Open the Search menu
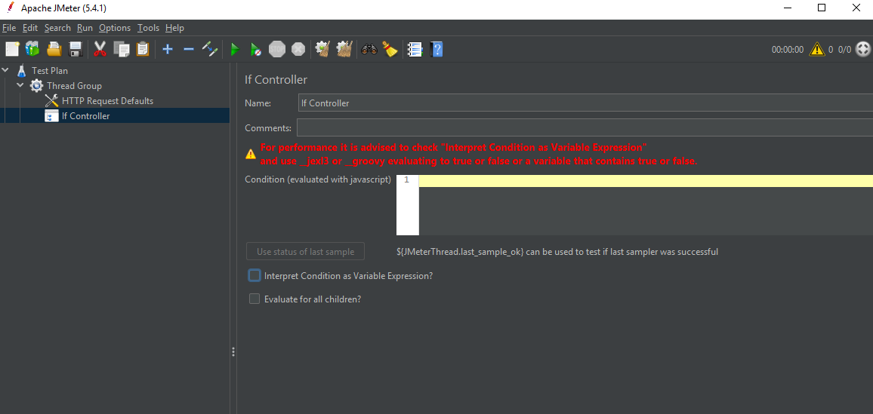This screenshot has height=414, width=873. pos(58,28)
